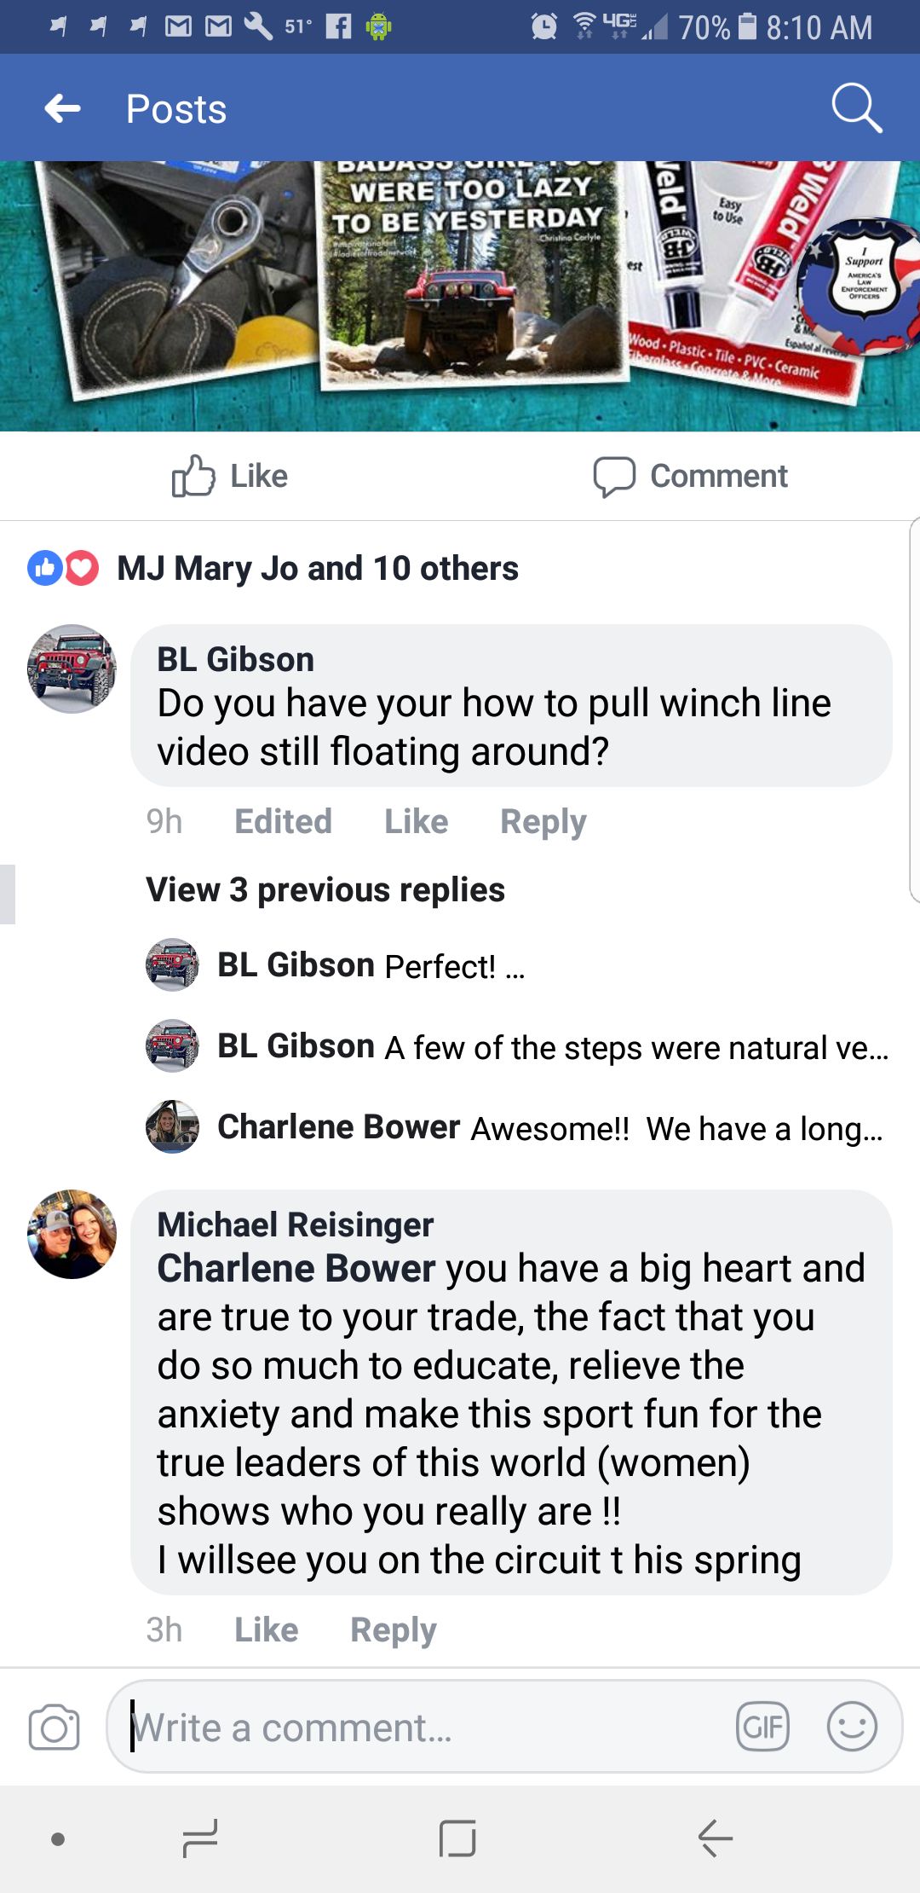Tap the Comment button under the post

pos(691,476)
